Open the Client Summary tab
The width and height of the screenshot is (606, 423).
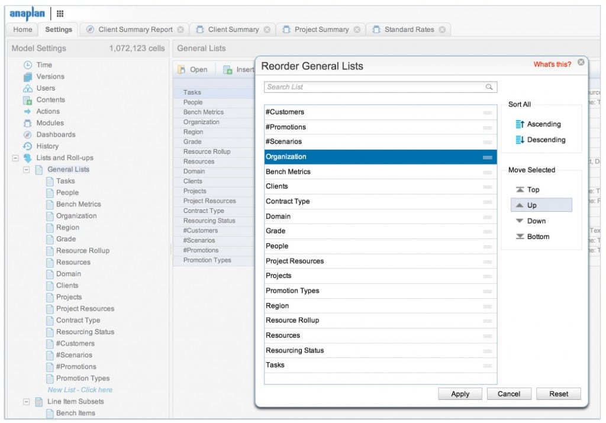[233, 30]
